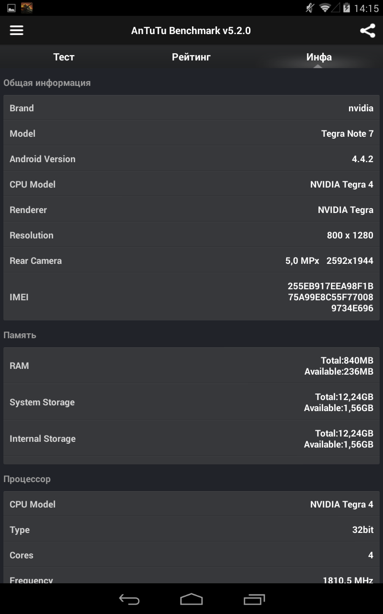Tap the Rear Camera row

[x=191, y=260]
